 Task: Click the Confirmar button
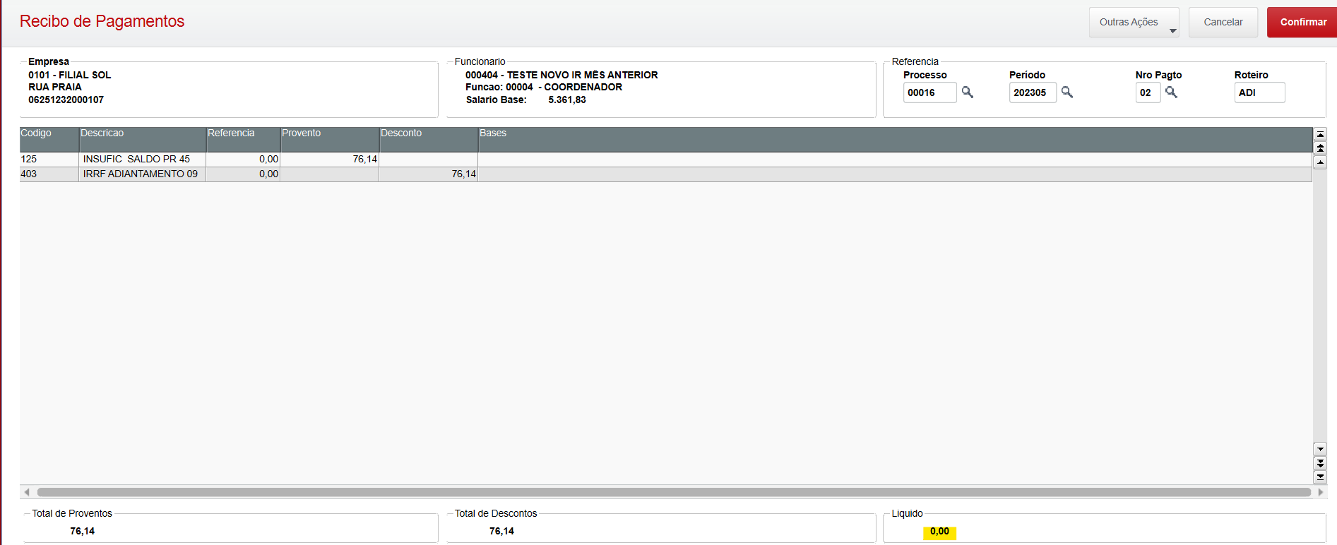1302,23
